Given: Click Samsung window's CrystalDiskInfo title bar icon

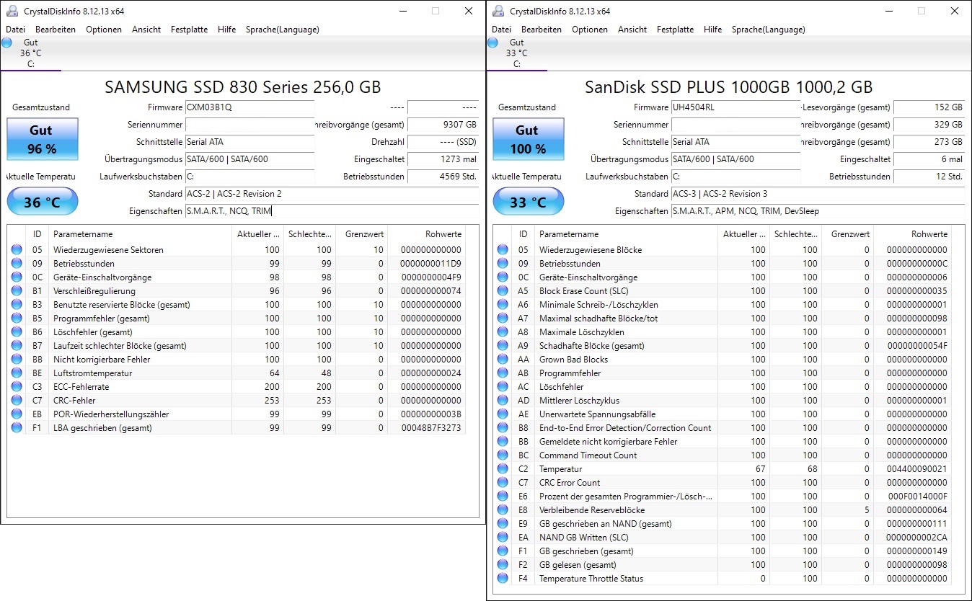Looking at the screenshot, I should tap(12, 11).
